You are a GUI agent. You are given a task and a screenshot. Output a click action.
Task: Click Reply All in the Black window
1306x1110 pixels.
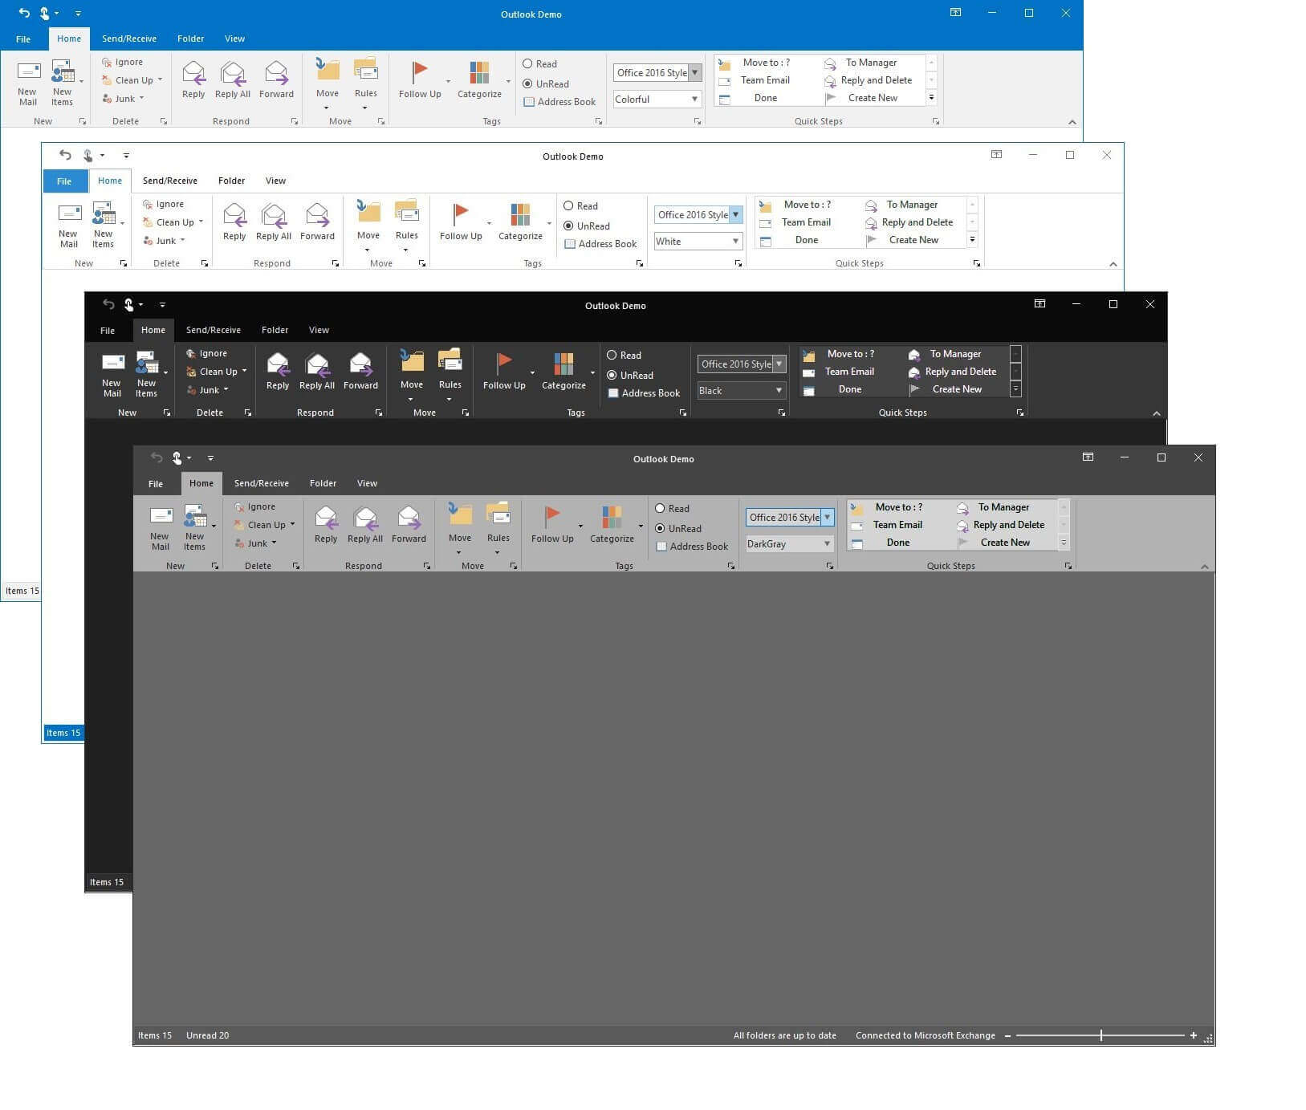317,372
